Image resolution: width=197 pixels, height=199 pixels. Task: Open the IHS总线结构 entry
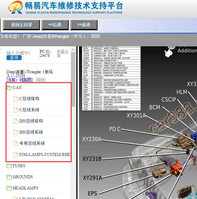point(31,121)
